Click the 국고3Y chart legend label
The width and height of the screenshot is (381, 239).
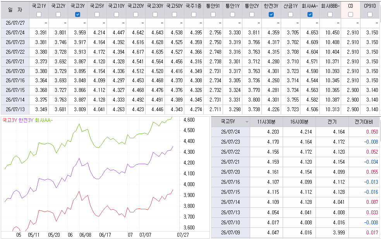pos(10,120)
